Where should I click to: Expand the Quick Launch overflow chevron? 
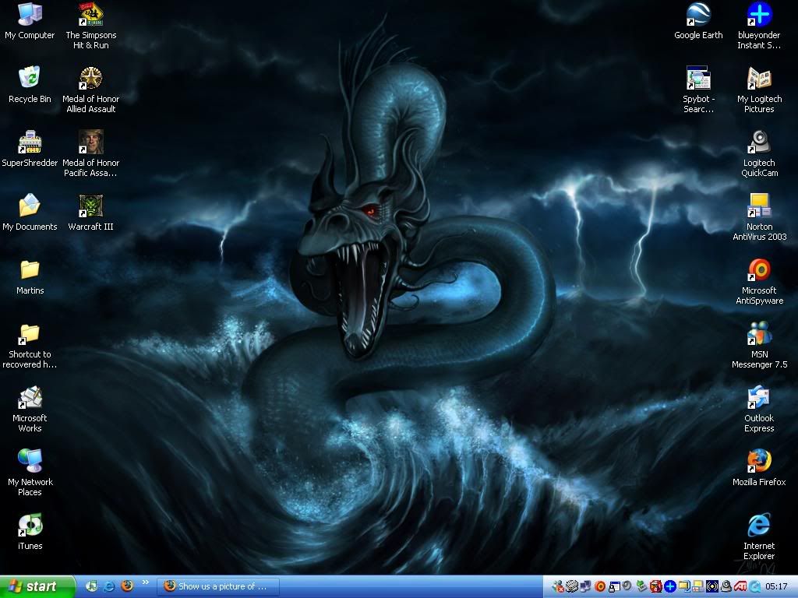(x=146, y=582)
